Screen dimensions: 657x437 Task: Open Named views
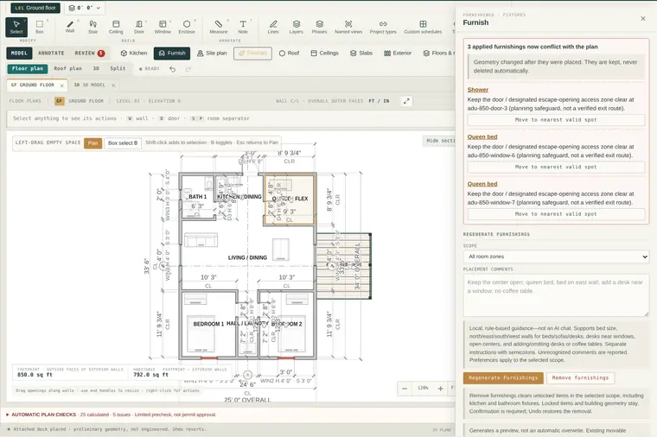coord(348,27)
